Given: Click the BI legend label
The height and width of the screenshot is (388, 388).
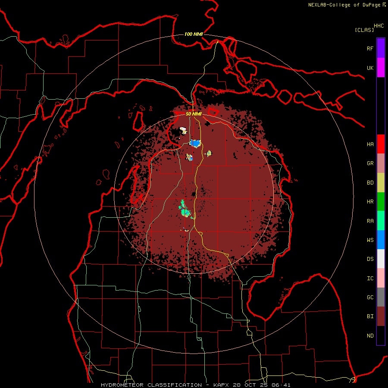Looking at the screenshot, I should (370, 316).
